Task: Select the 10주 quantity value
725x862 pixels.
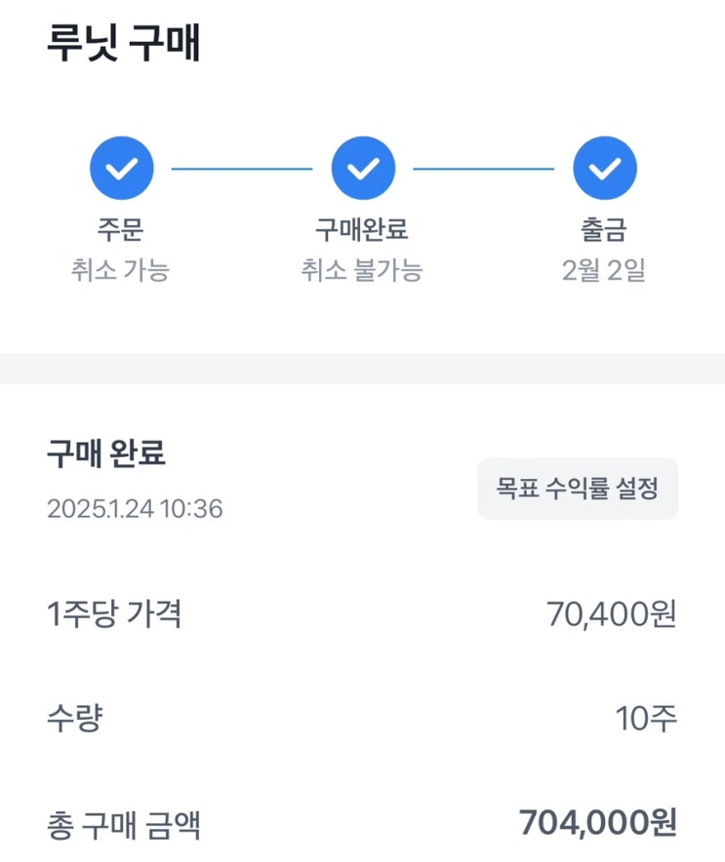Action: [646, 720]
